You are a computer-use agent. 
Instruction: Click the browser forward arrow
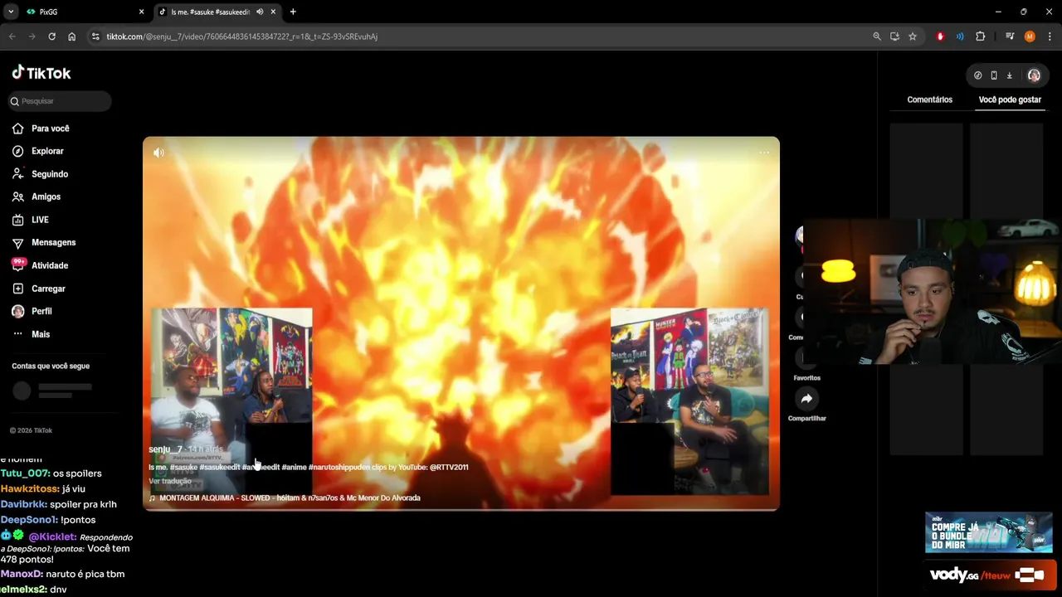click(32, 36)
